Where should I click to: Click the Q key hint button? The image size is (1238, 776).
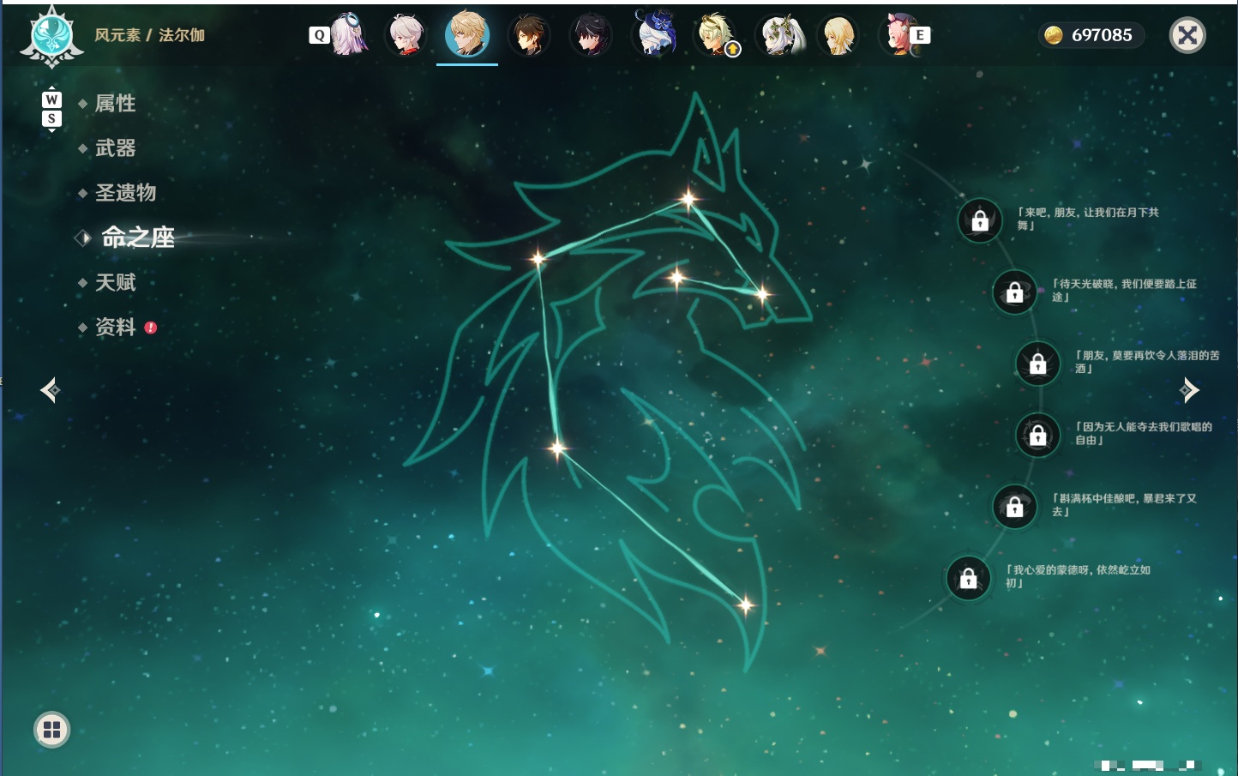[x=319, y=35]
